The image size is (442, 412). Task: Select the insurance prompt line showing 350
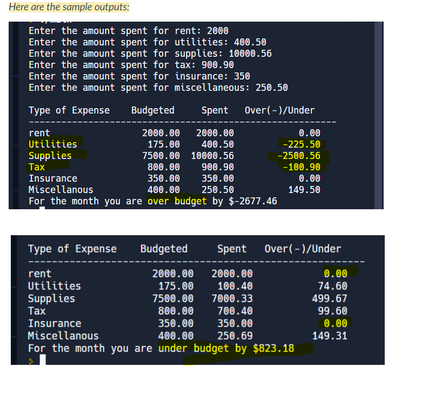pyautogui.click(x=139, y=76)
